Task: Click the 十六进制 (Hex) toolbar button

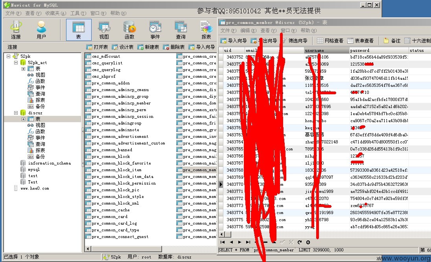Action: (418, 40)
